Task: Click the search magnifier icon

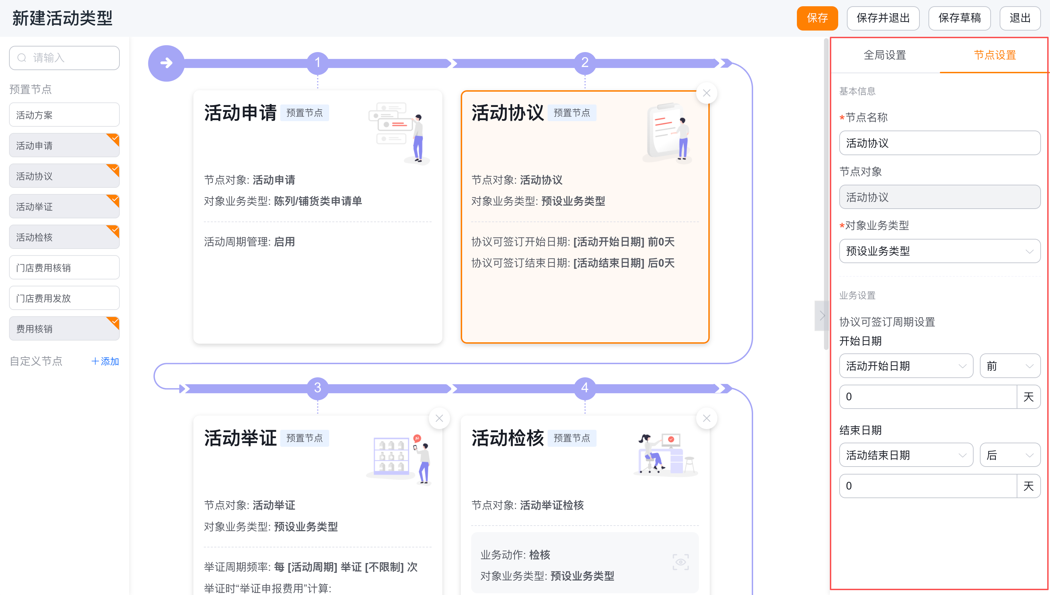Action: (22, 58)
